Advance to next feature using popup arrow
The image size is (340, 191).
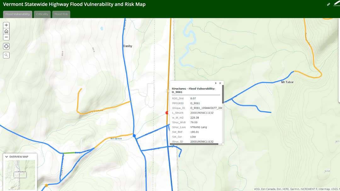coord(216,83)
